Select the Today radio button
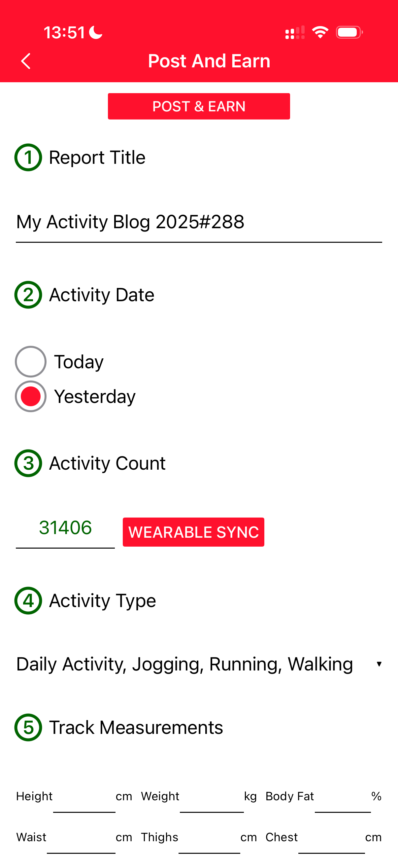Image resolution: width=398 pixels, height=866 pixels. click(31, 362)
